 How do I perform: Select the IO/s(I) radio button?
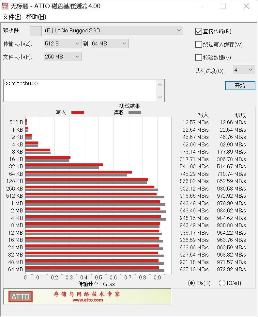click(222, 283)
